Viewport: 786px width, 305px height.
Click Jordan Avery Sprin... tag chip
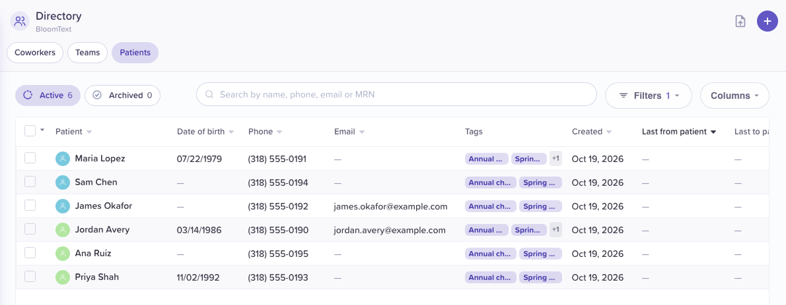point(529,230)
